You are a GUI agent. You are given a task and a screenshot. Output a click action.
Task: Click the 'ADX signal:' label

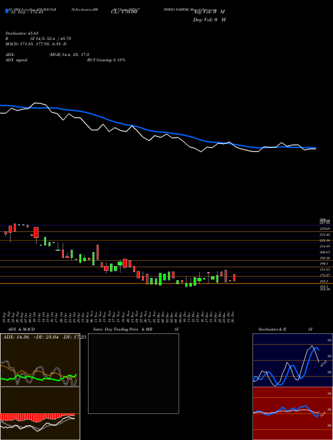pos(17,60)
